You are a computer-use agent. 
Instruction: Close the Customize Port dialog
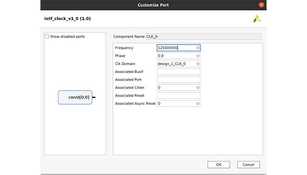pyautogui.click(x=261, y=5)
